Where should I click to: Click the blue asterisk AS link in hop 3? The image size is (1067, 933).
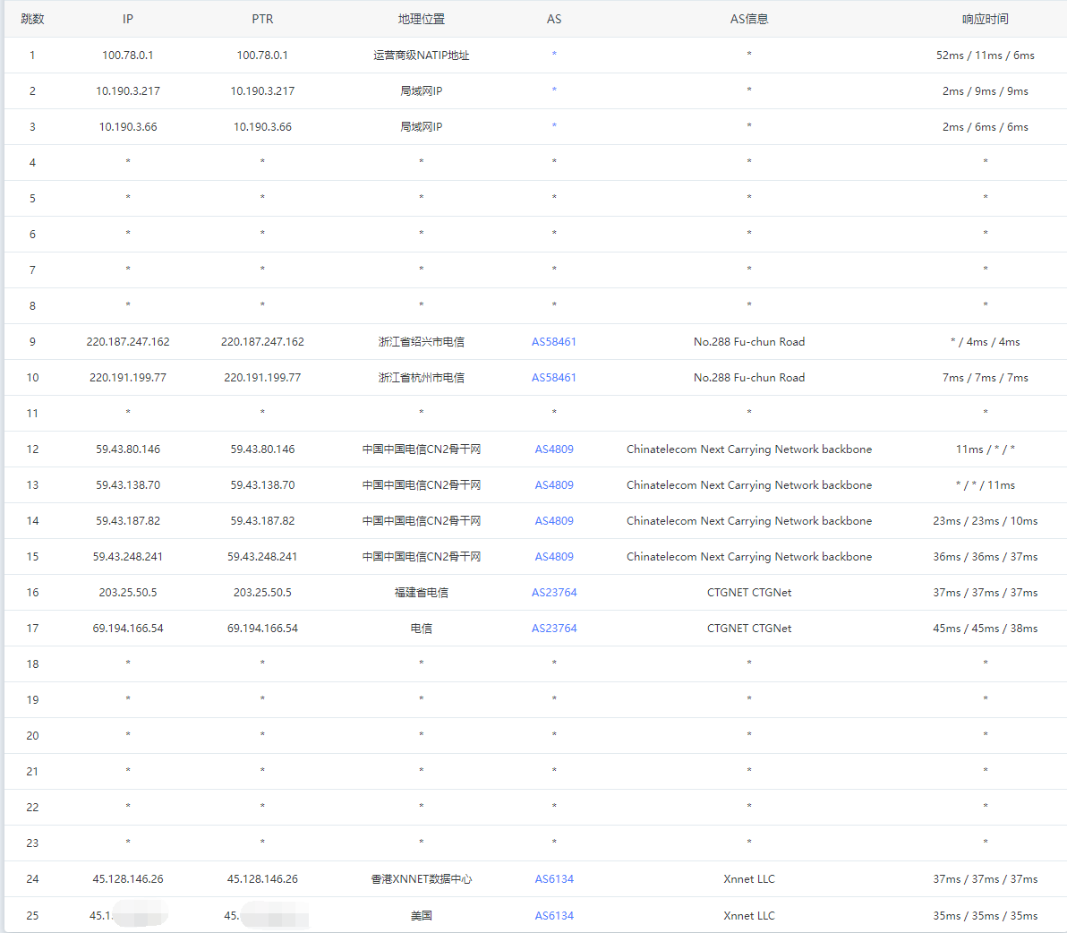tap(554, 126)
